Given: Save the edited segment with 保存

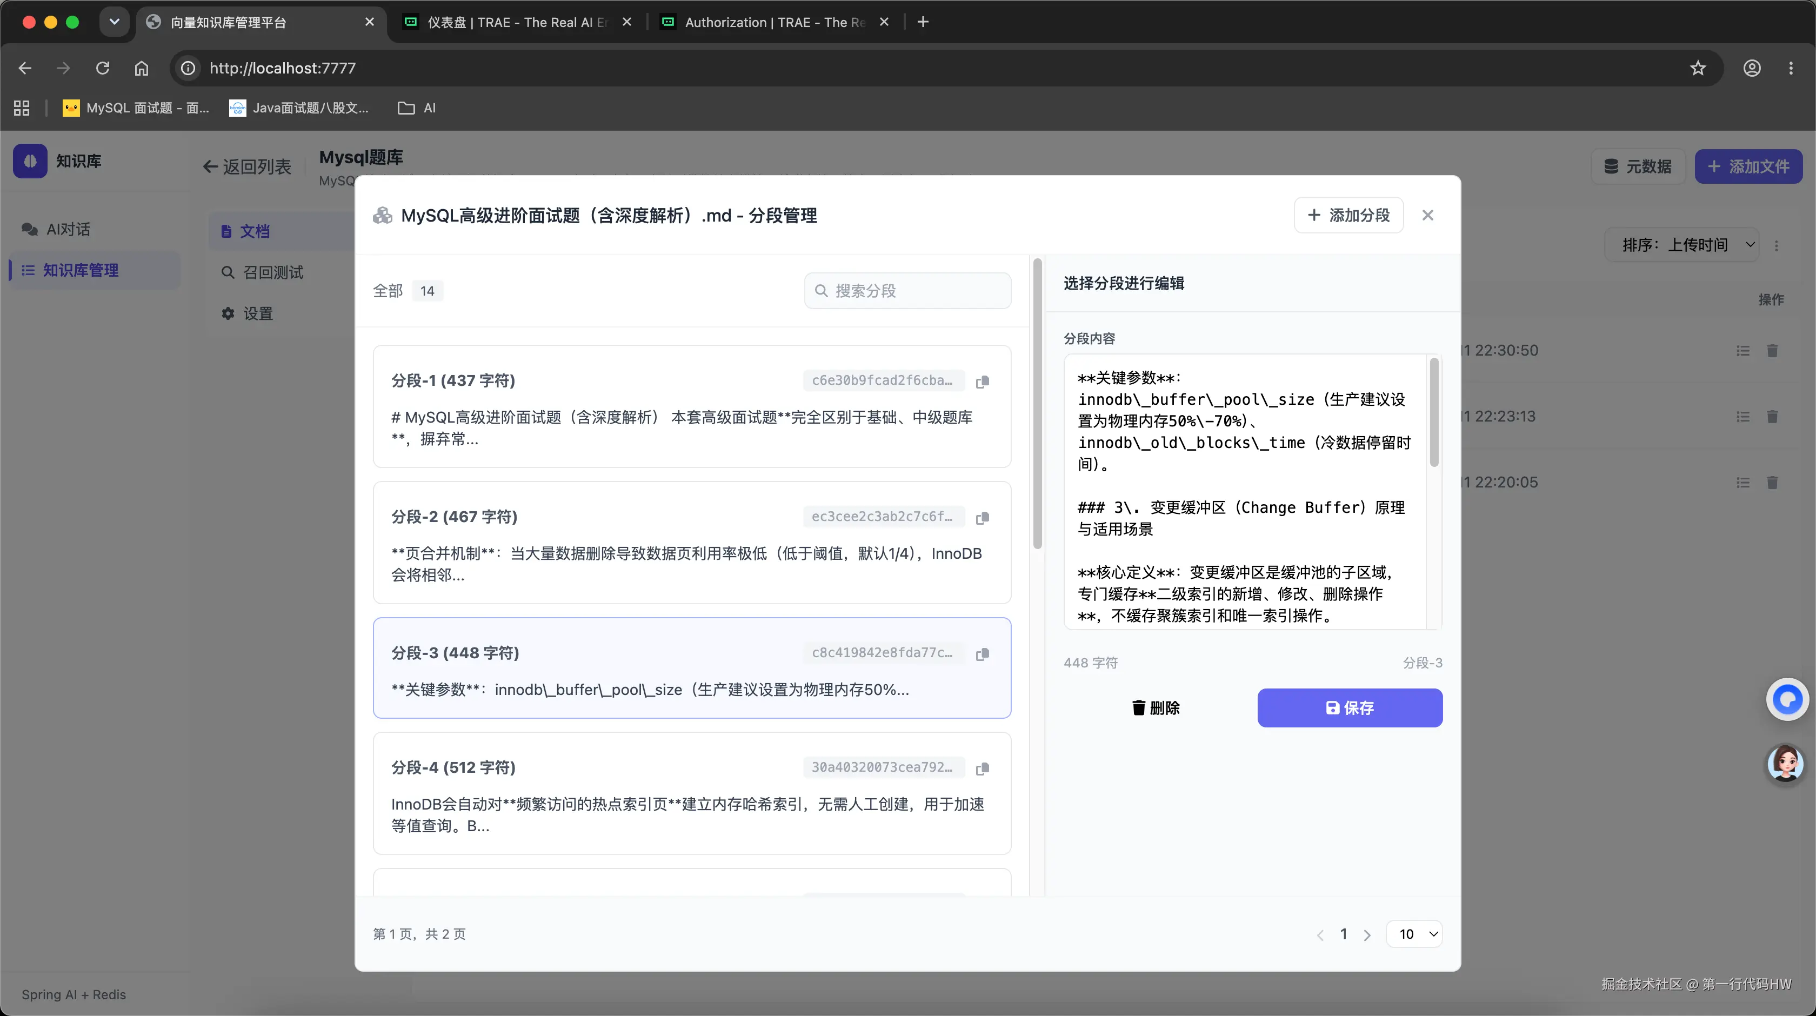Looking at the screenshot, I should coord(1350,708).
